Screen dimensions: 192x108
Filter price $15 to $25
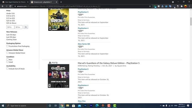10,18
